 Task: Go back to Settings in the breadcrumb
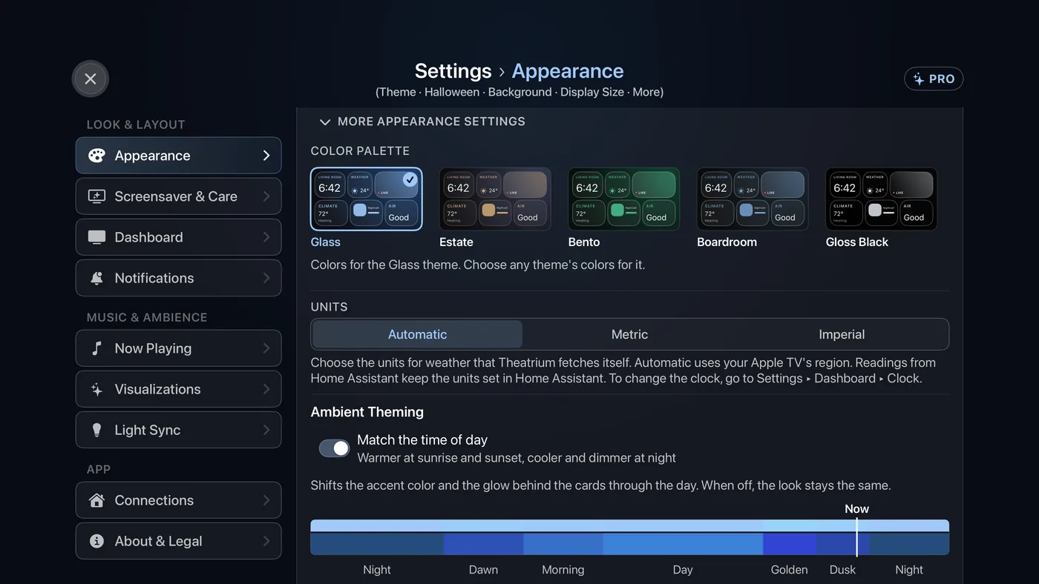click(x=453, y=71)
